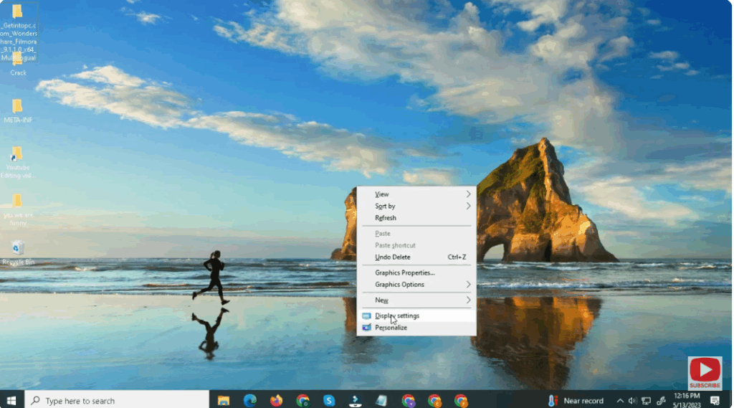Open Chrome with the F profile badge
The width and height of the screenshot is (734, 408).
point(461,401)
